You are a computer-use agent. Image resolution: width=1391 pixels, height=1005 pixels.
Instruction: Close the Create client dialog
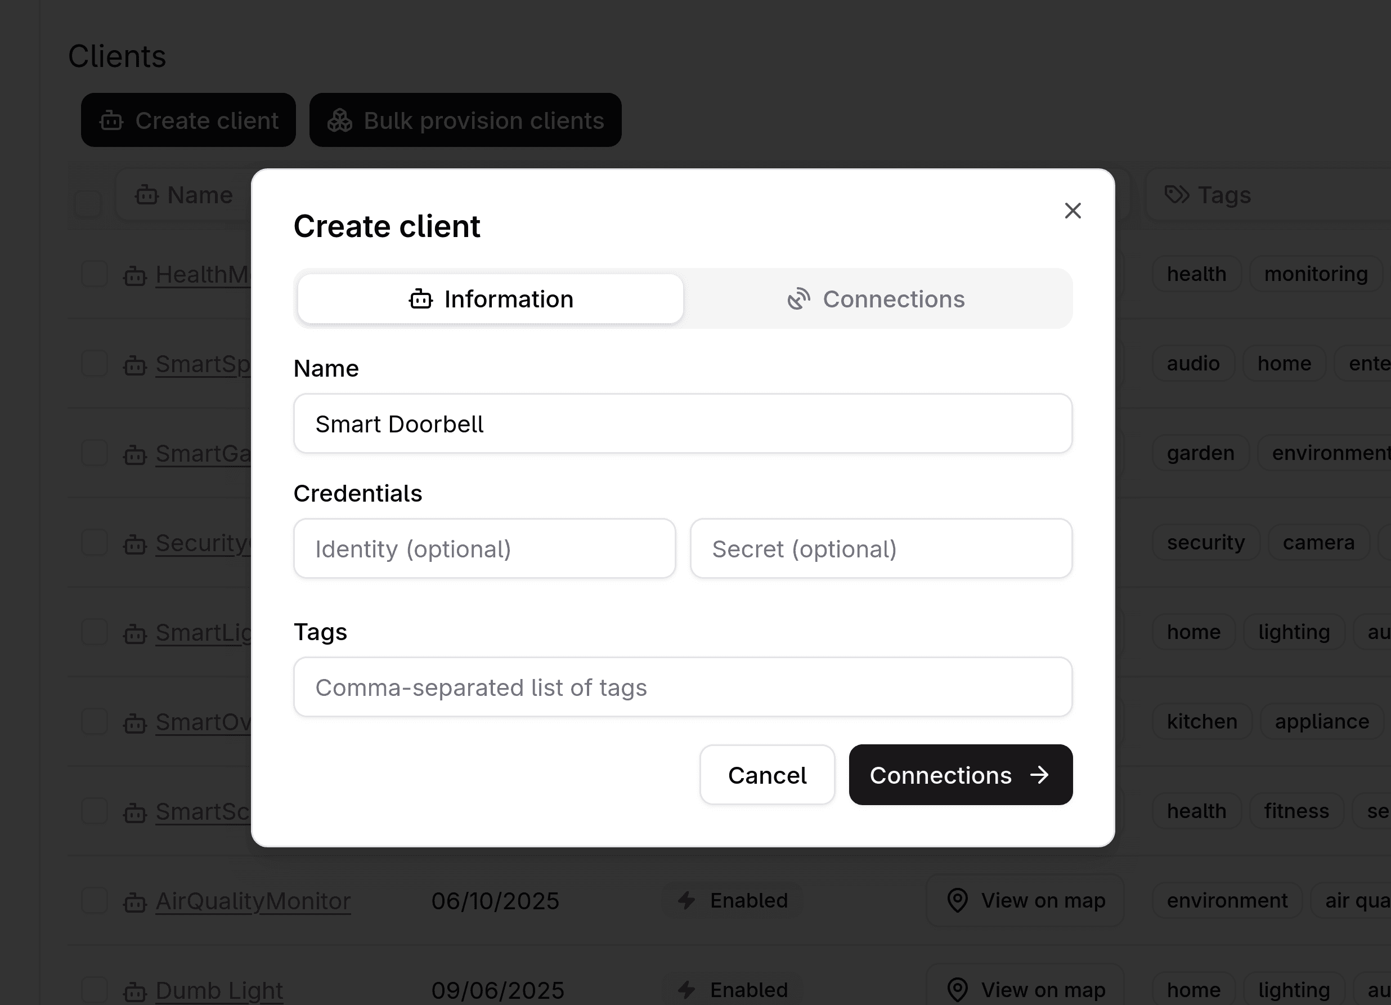(1072, 211)
